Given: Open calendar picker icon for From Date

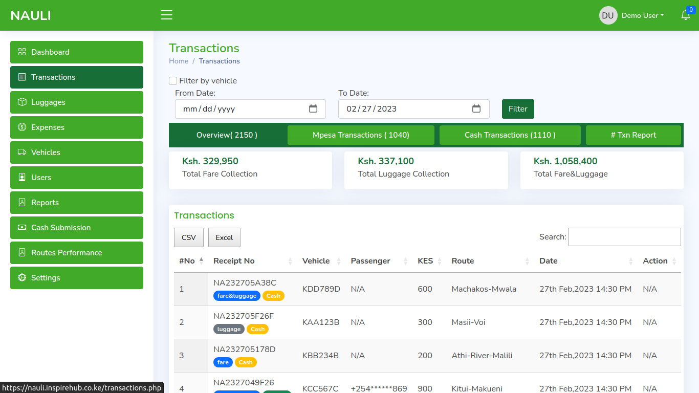Looking at the screenshot, I should [313, 109].
